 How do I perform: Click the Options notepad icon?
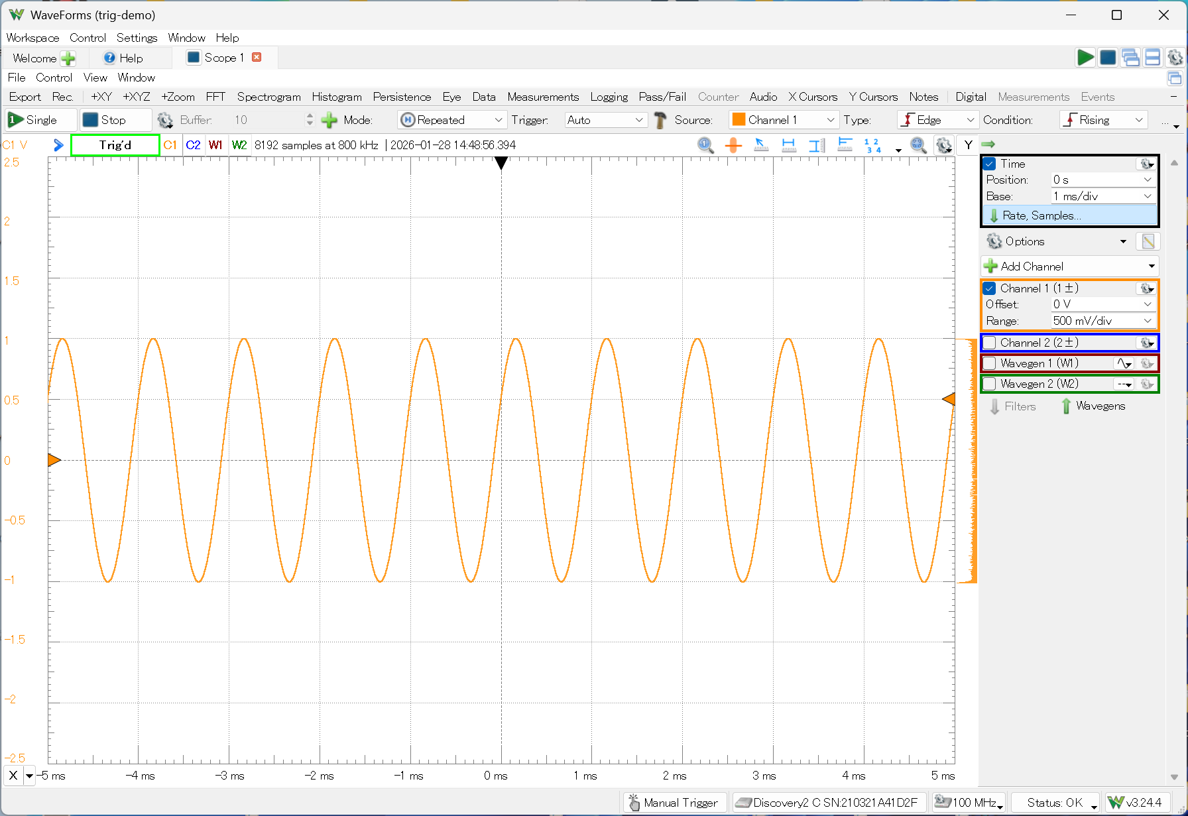pyautogui.click(x=1148, y=241)
